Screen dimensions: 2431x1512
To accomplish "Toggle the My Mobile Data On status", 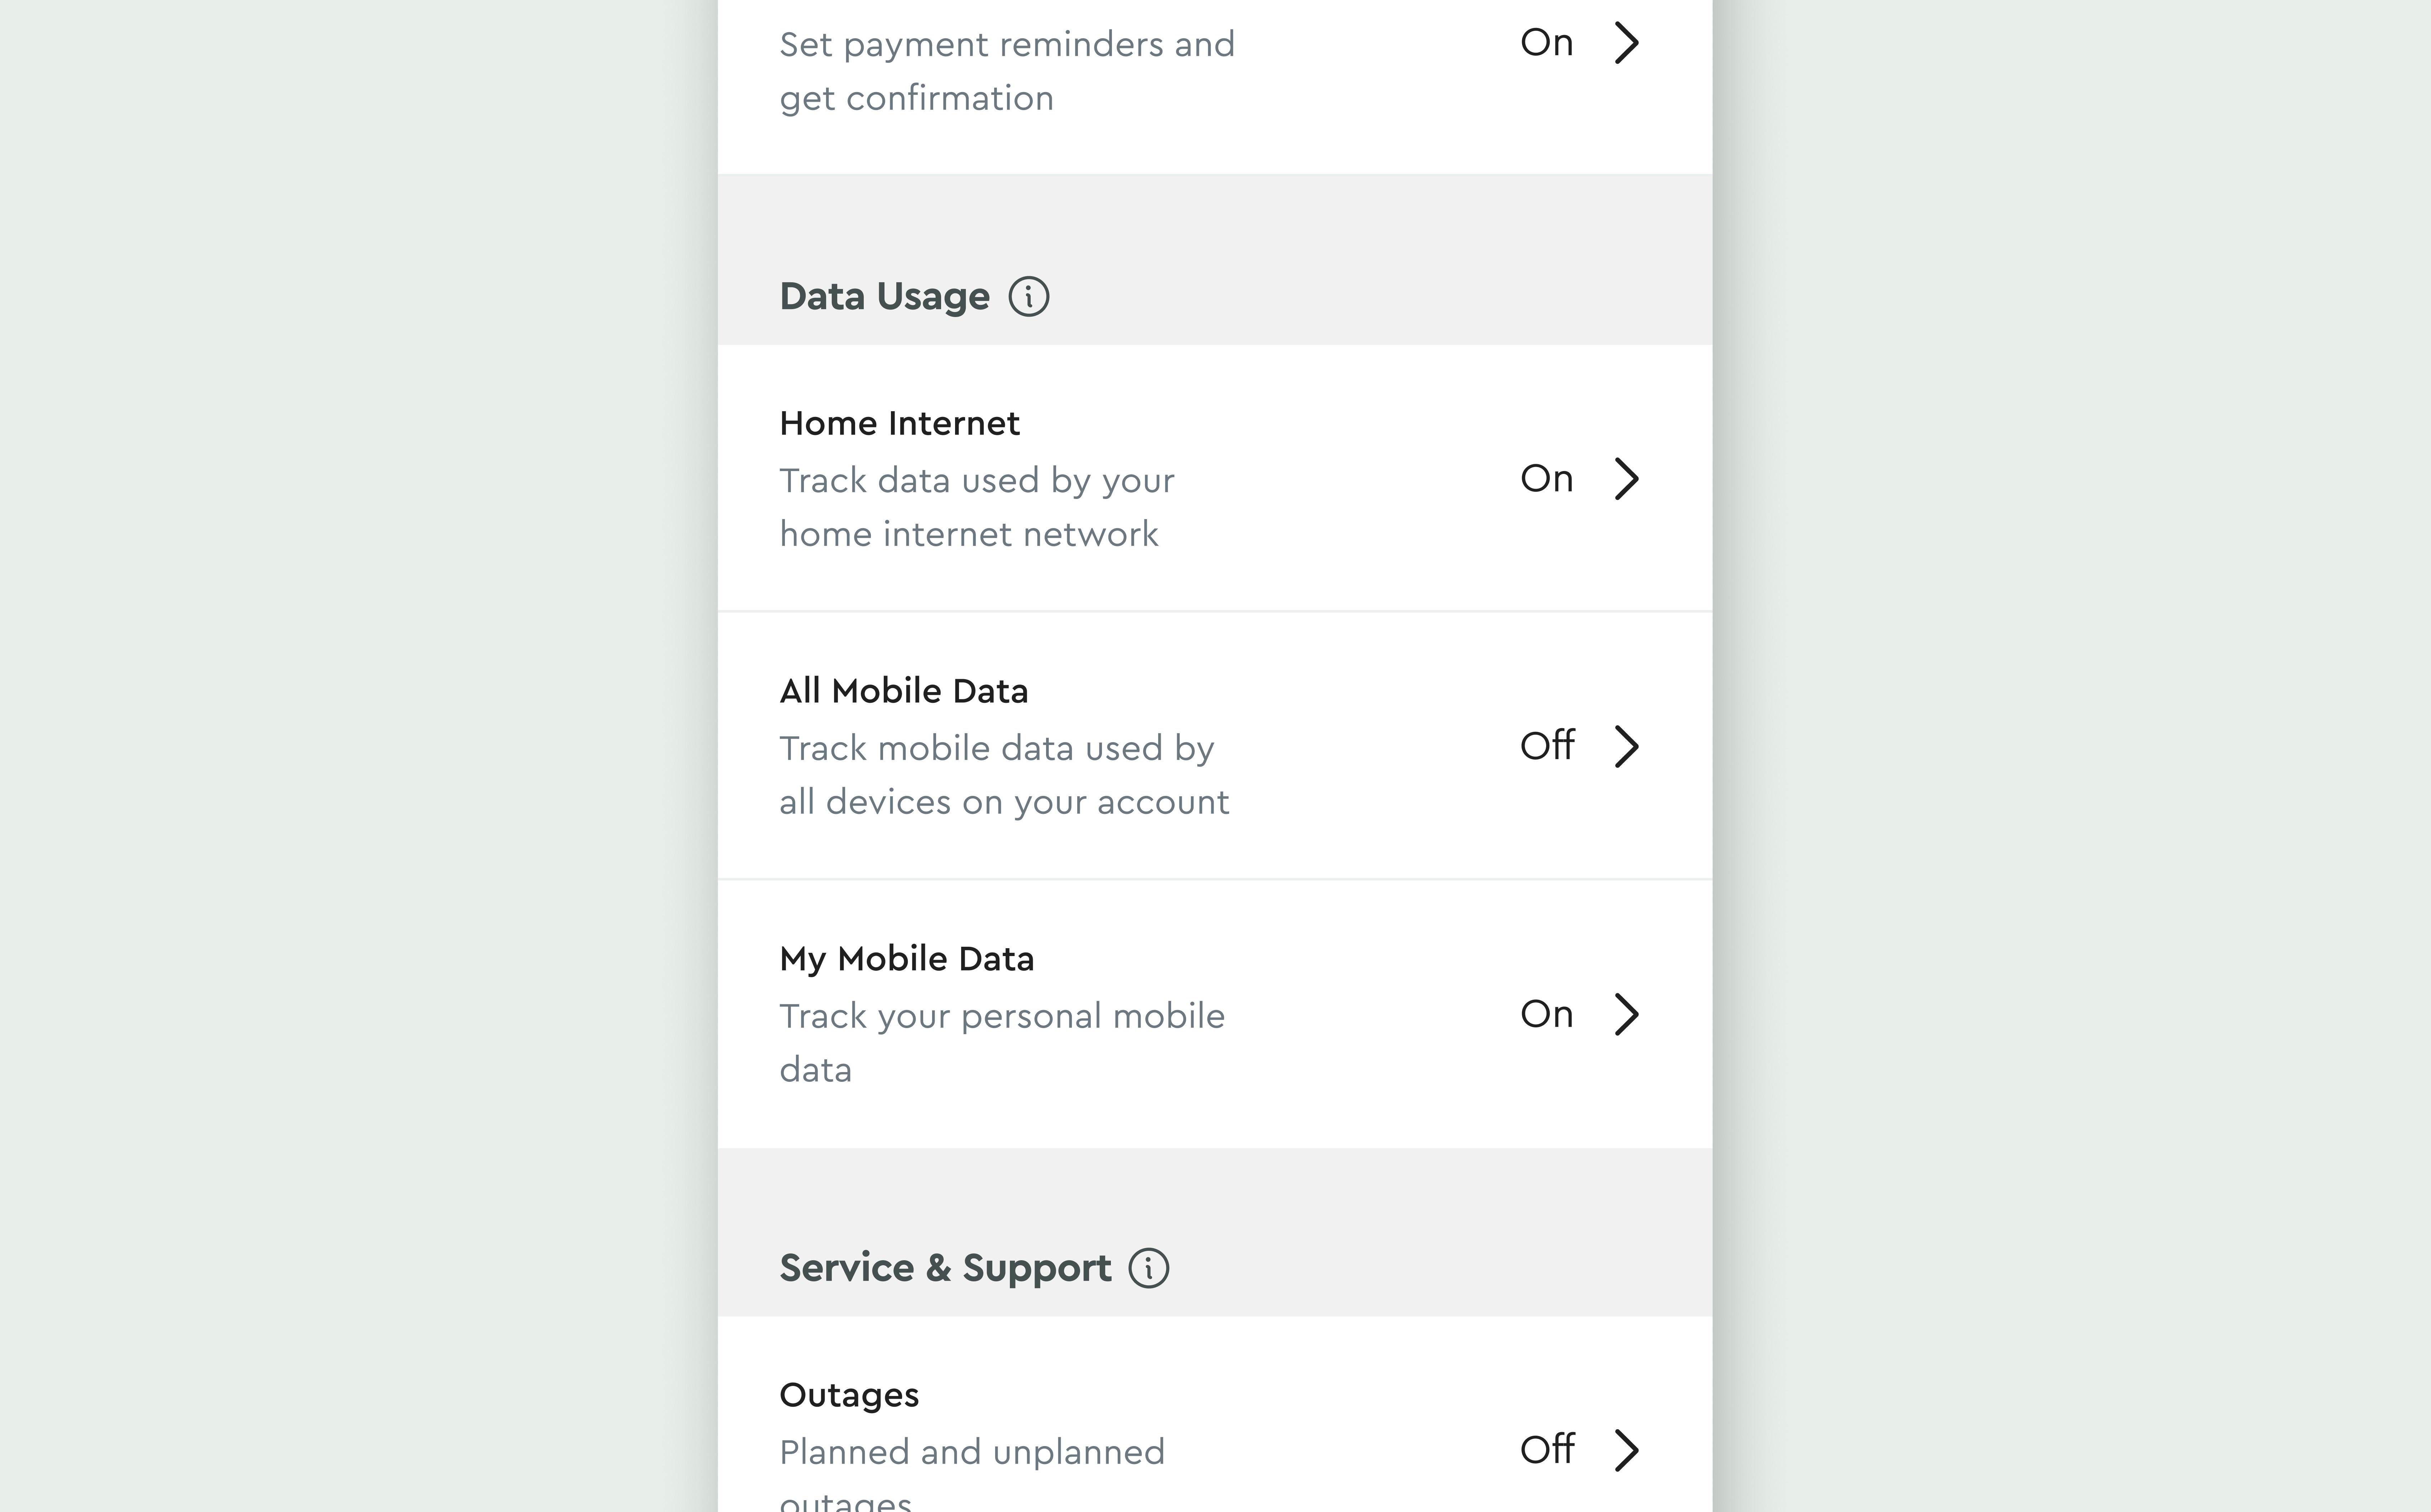I will 1546,1014.
